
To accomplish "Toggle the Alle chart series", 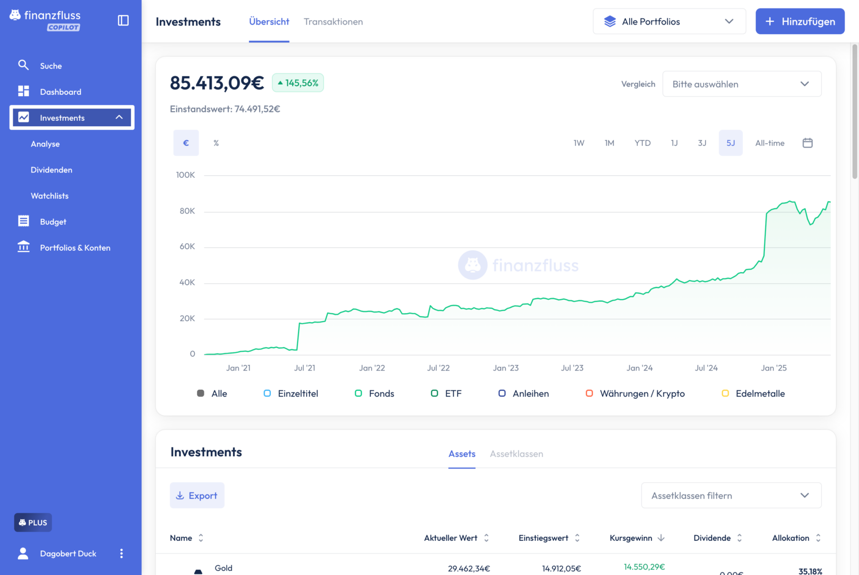I will coord(212,393).
